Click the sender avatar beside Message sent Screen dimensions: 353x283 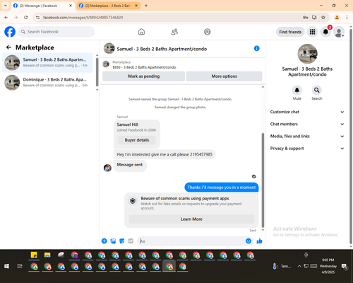[x=107, y=168]
